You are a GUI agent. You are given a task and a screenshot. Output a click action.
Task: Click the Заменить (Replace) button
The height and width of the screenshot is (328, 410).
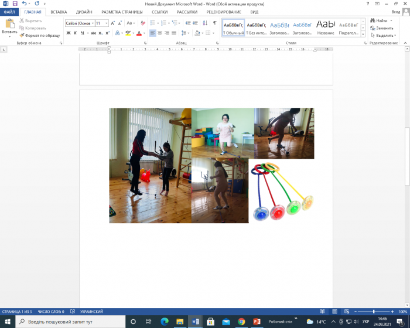(x=384, y=28)
